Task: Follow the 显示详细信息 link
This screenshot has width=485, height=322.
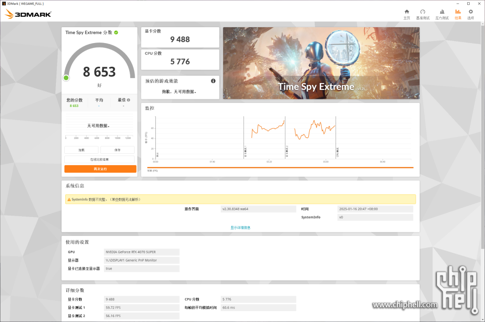Action: (241, 228)
